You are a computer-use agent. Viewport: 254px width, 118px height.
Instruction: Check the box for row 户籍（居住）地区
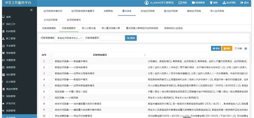click(50, 92)
